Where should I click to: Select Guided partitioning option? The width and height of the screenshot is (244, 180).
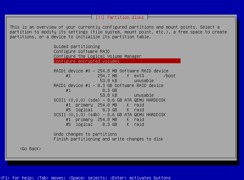click(77, 47)
